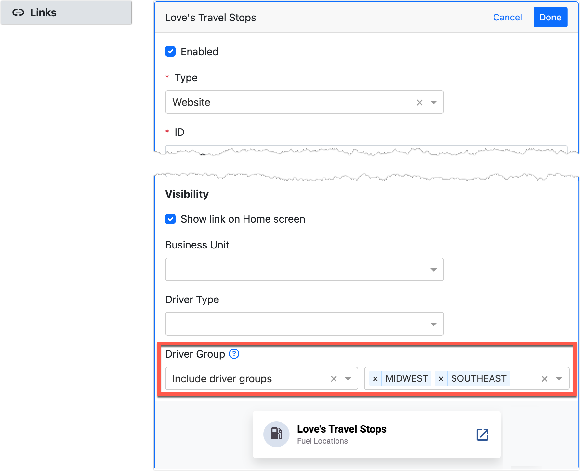Toggle Show link on Home screen
This screenshot has height=471, width=580.
click(170, 219)
